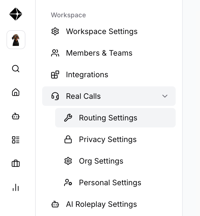Open the briefcase icon in sidebar
200x216 pixels.
point(16,163)
